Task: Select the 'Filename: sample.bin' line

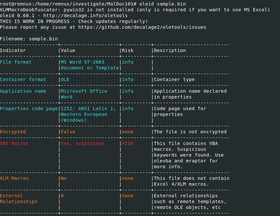Action: (29, 39)
